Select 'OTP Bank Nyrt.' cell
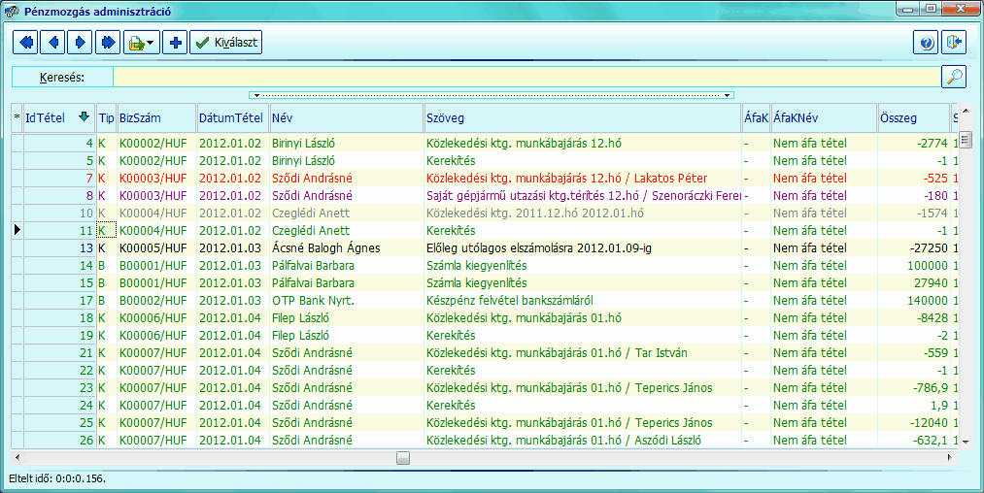The height and width of the screenshot is (493, 984). click(x=347, y=301)
